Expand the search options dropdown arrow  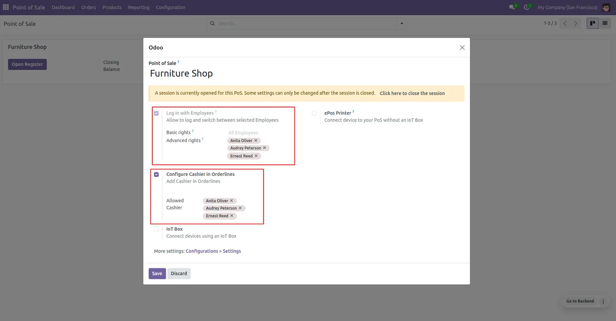pos(401,24)
